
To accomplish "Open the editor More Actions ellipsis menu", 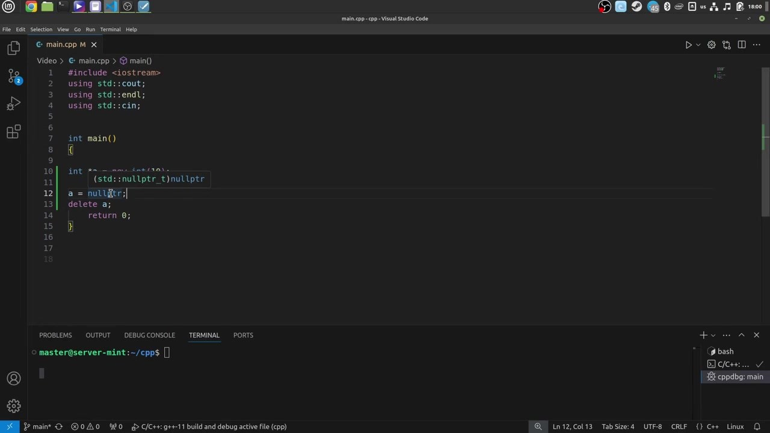I will coord(756,45).
